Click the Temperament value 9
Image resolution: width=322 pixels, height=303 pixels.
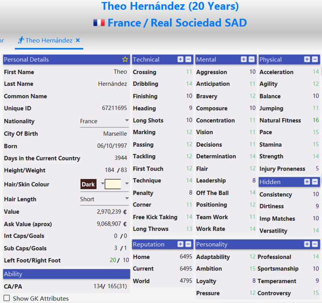tap(317, 281)
